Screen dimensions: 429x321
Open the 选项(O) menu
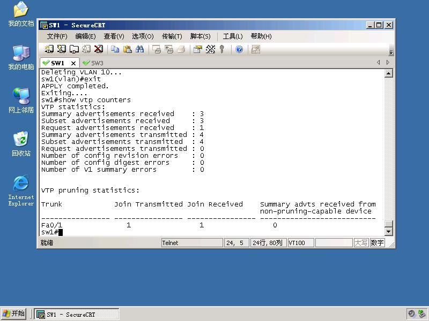(143, 36)
